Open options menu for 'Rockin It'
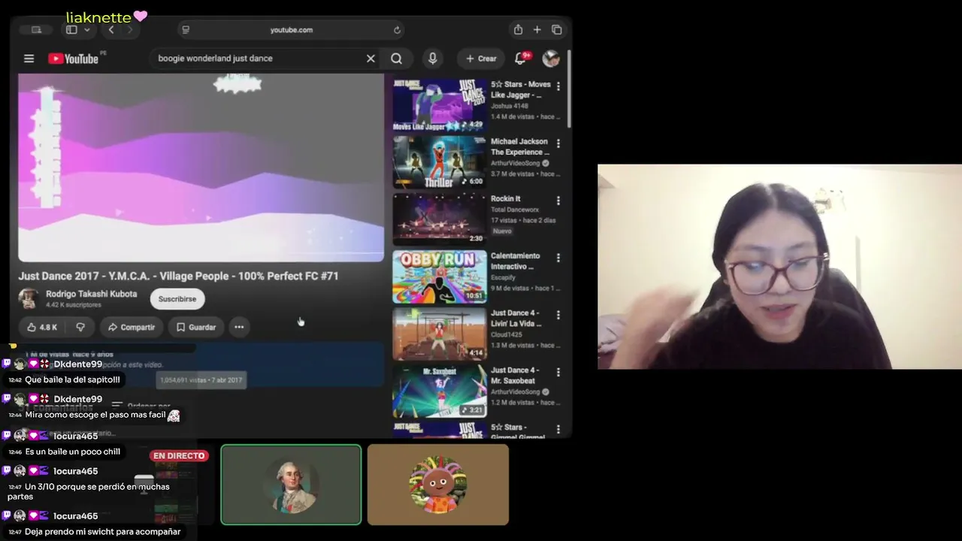Screen dimensions: 962x541 (558, 201)
